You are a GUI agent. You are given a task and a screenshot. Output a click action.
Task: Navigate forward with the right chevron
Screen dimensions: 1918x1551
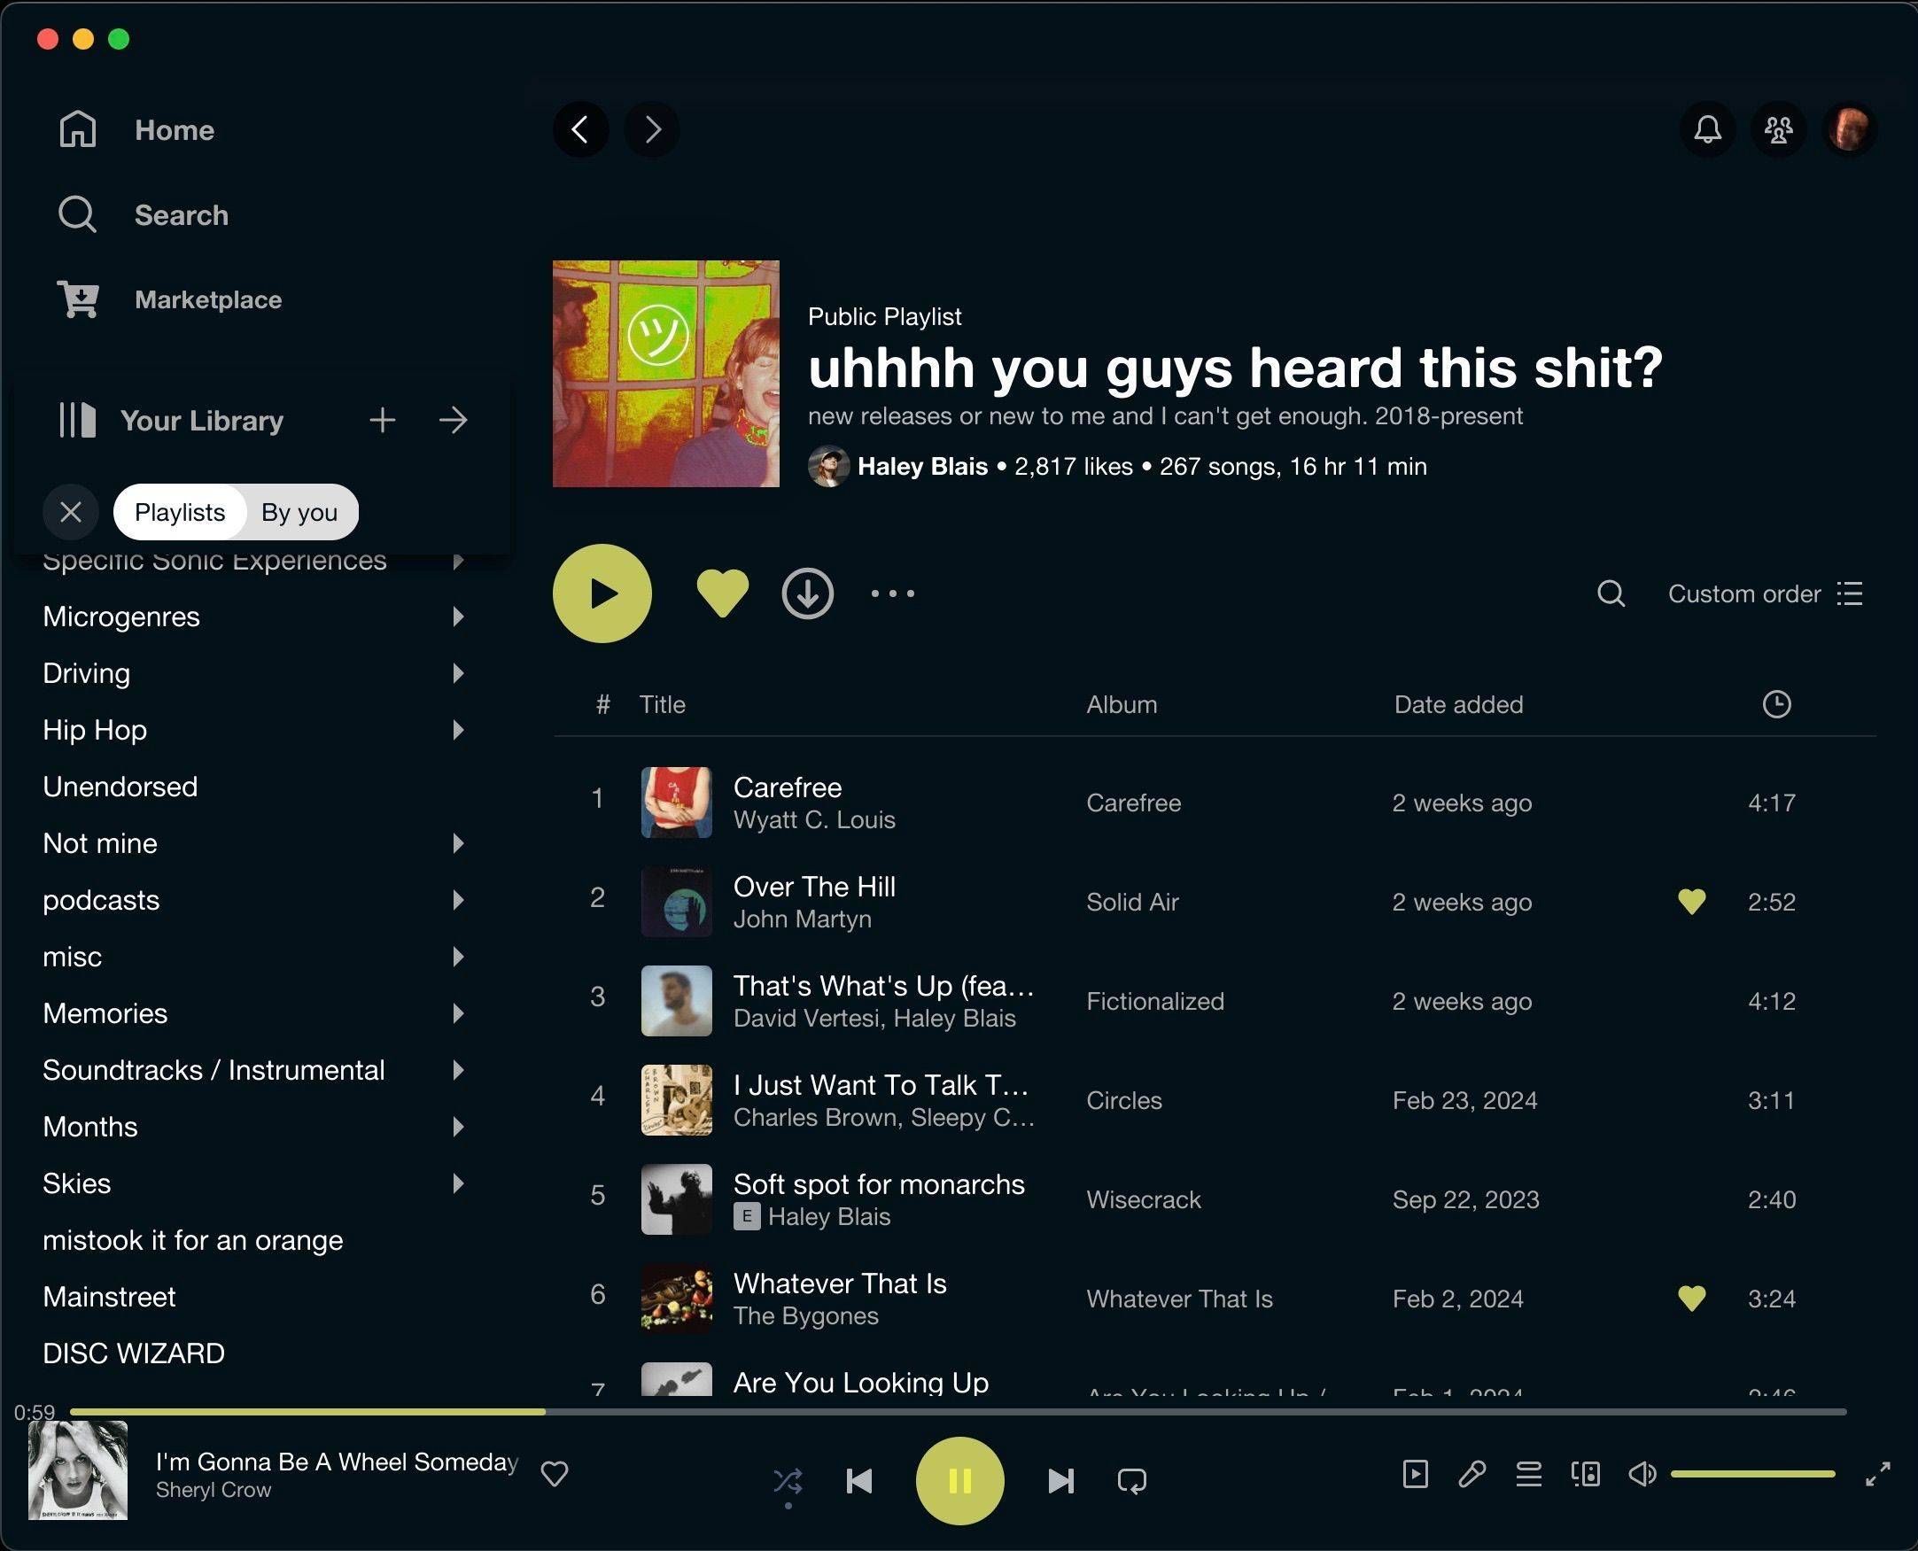pos(652,129)
